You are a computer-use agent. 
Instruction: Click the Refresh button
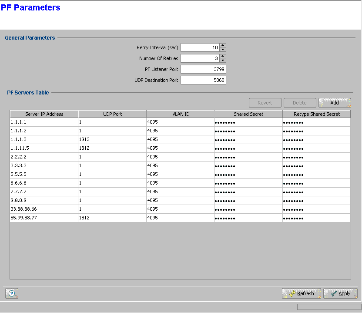(301, 293)
